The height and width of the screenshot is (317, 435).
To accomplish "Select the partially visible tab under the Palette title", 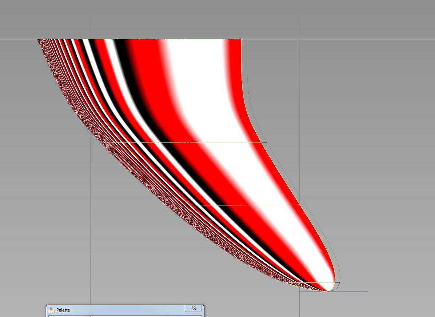I will click(72, 316).
